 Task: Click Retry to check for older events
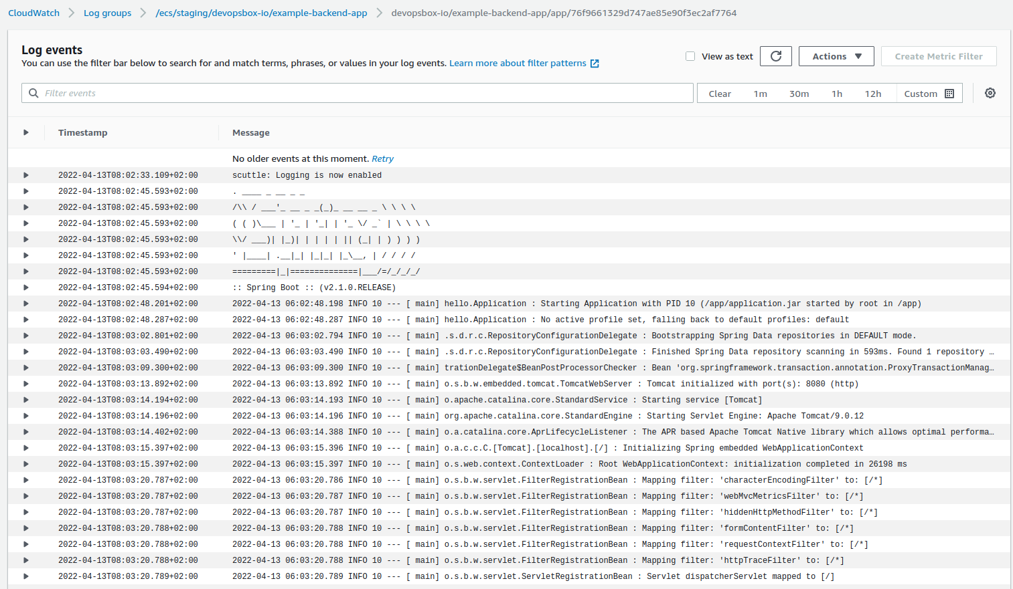[382, 158]
